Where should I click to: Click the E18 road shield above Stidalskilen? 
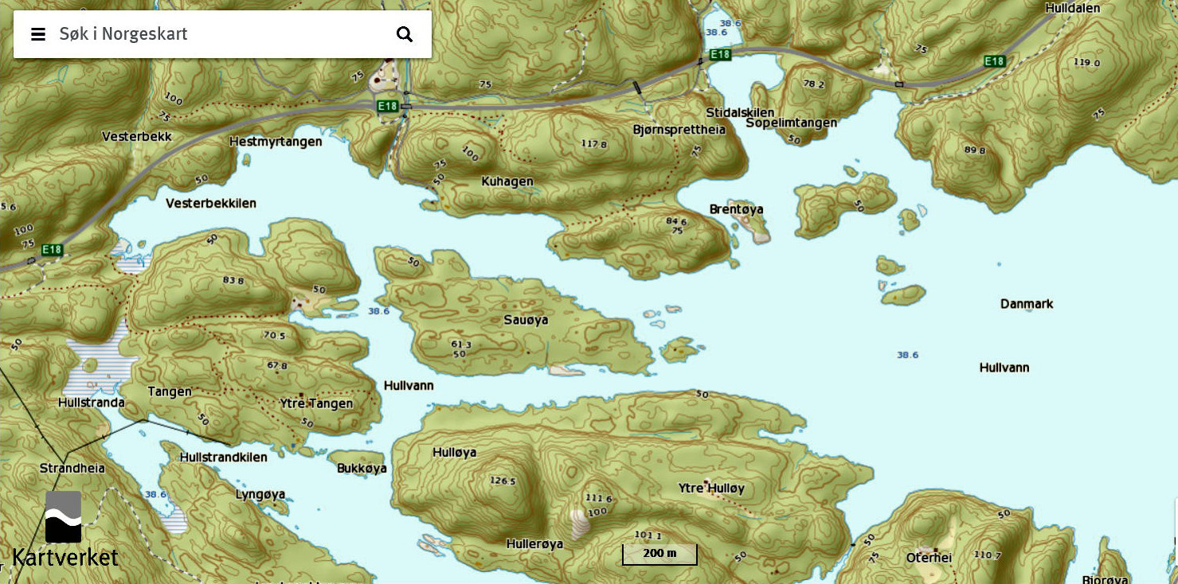pos(720,54)
